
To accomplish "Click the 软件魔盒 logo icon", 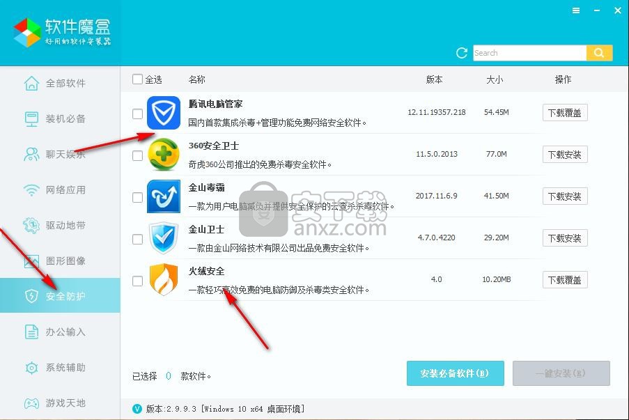I will click(x=27, y=33).
